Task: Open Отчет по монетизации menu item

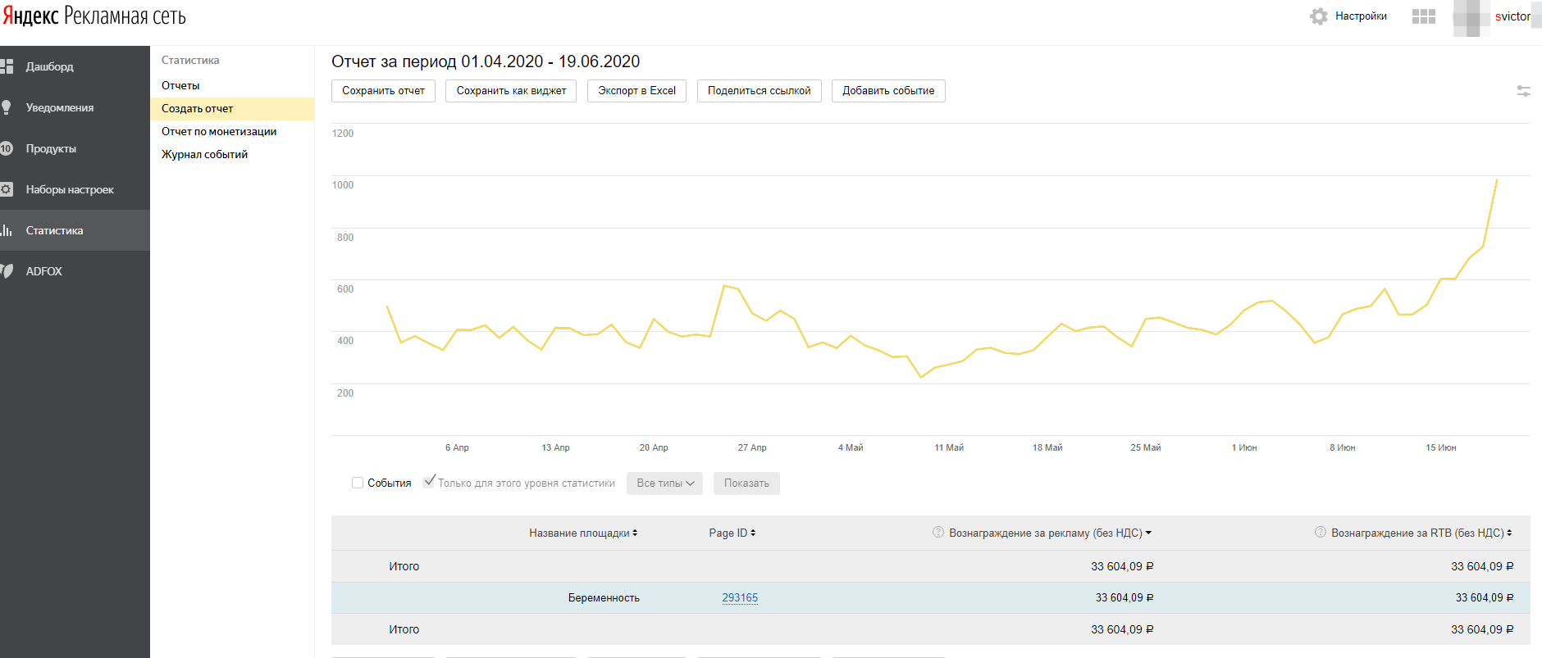Action: (219, 131)
